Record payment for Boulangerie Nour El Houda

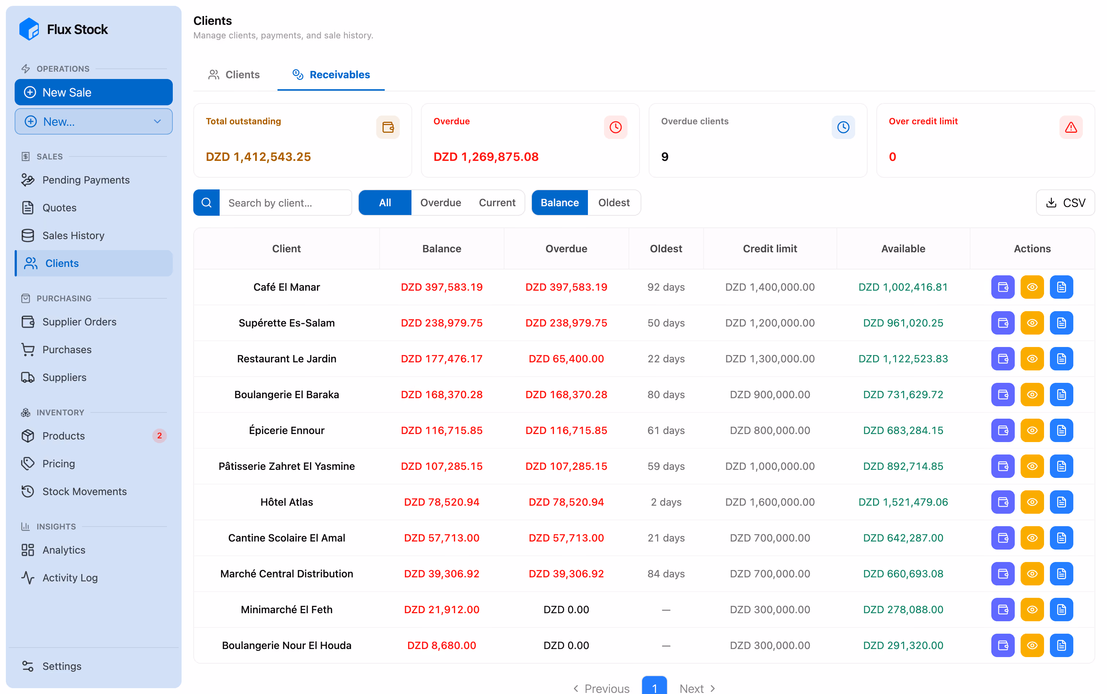(x=1002, y=645)
